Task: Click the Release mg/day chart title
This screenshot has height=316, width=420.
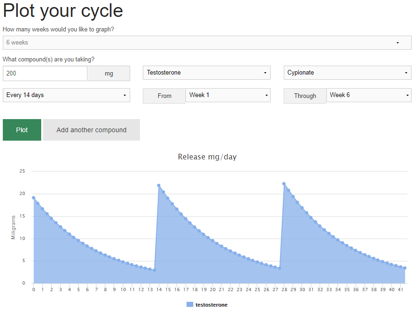Action: point(207,157)
